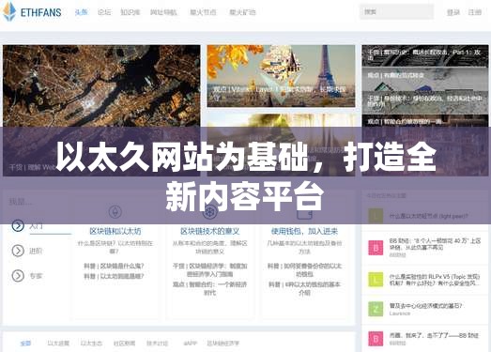Click the author name Laurence

400,314
